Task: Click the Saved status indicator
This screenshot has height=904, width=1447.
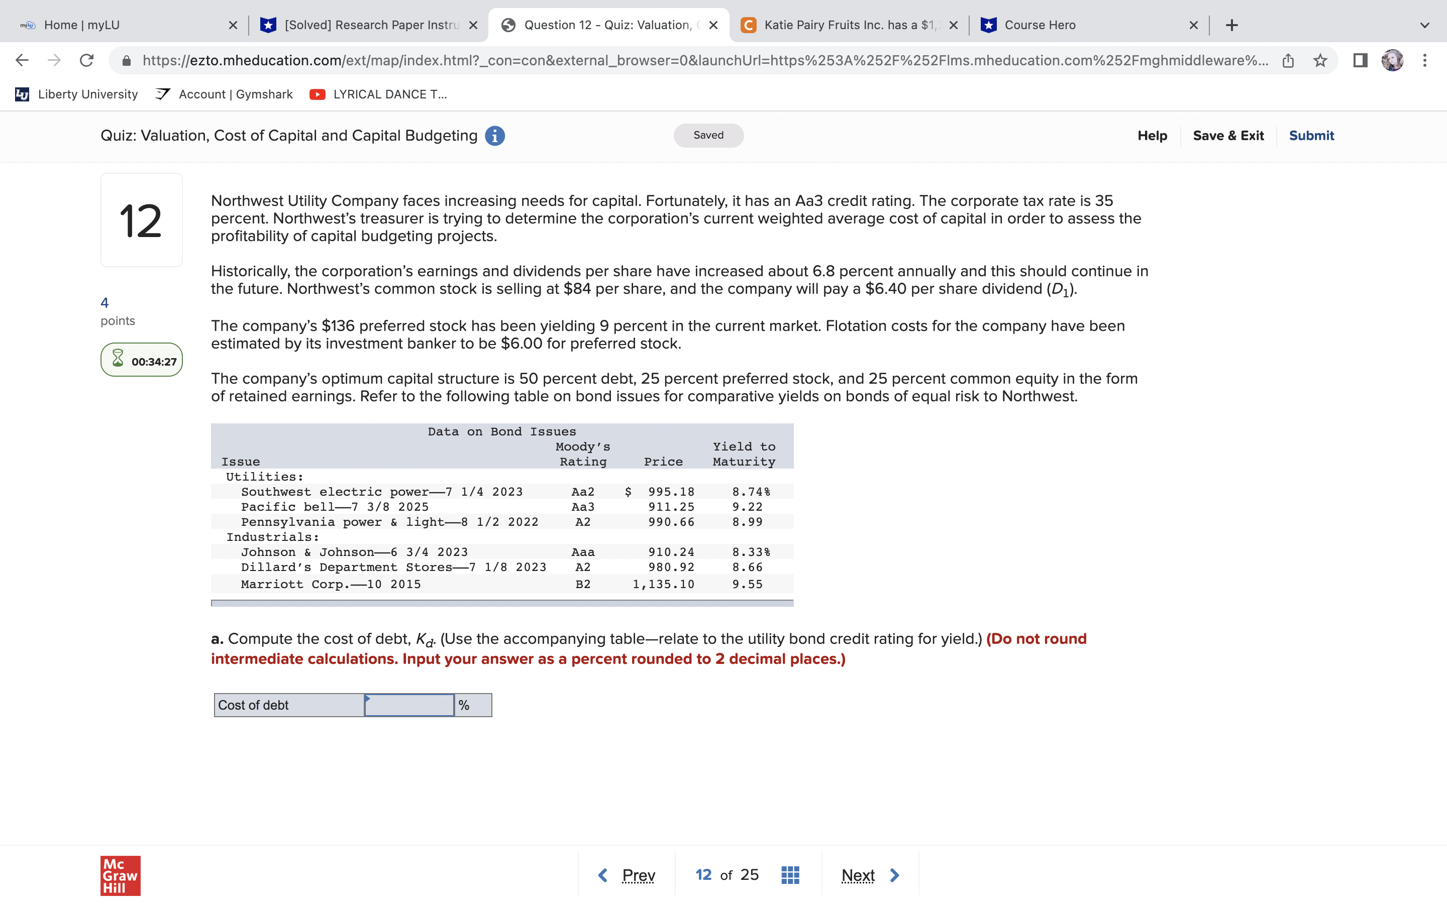Action: tap(708, 135)
